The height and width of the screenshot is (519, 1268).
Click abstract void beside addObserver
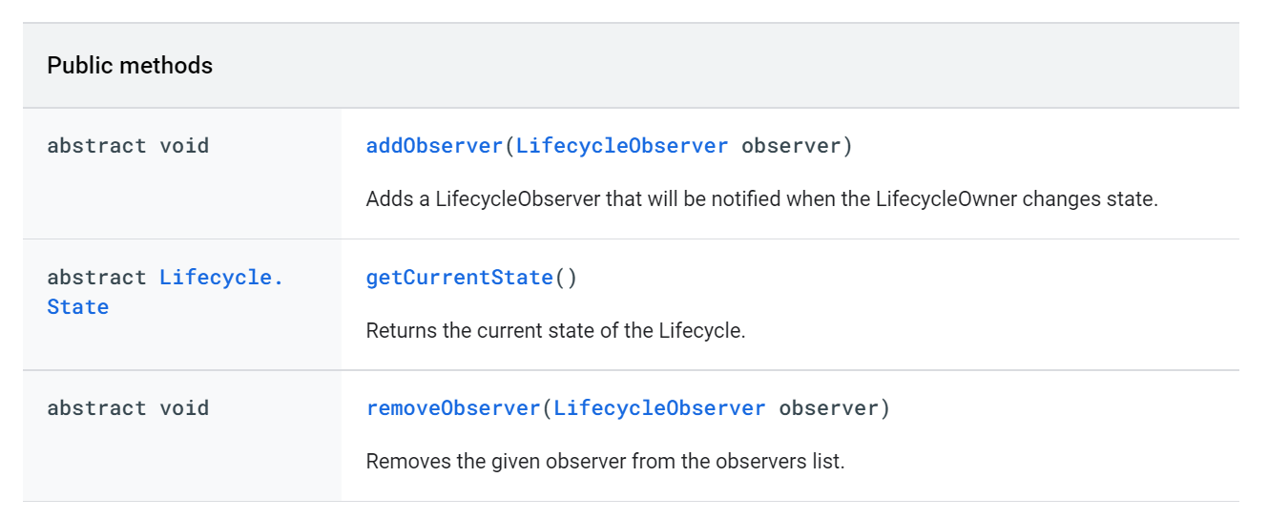pos(128,146)
